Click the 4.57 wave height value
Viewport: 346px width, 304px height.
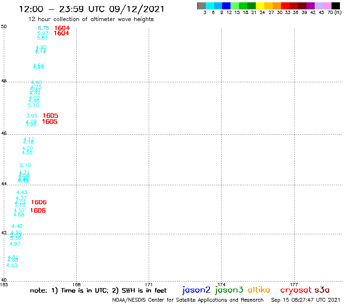20,210
